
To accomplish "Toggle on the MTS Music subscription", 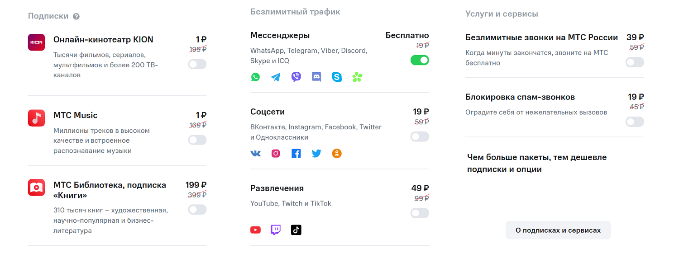I will tap(197, 140).
